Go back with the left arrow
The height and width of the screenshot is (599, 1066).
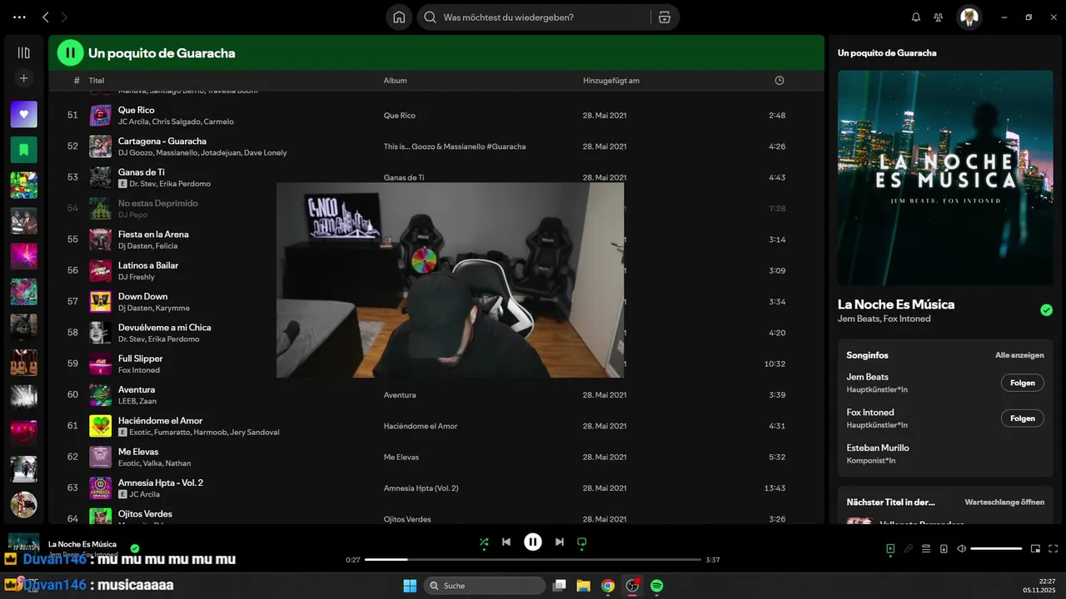pos(46,17)
